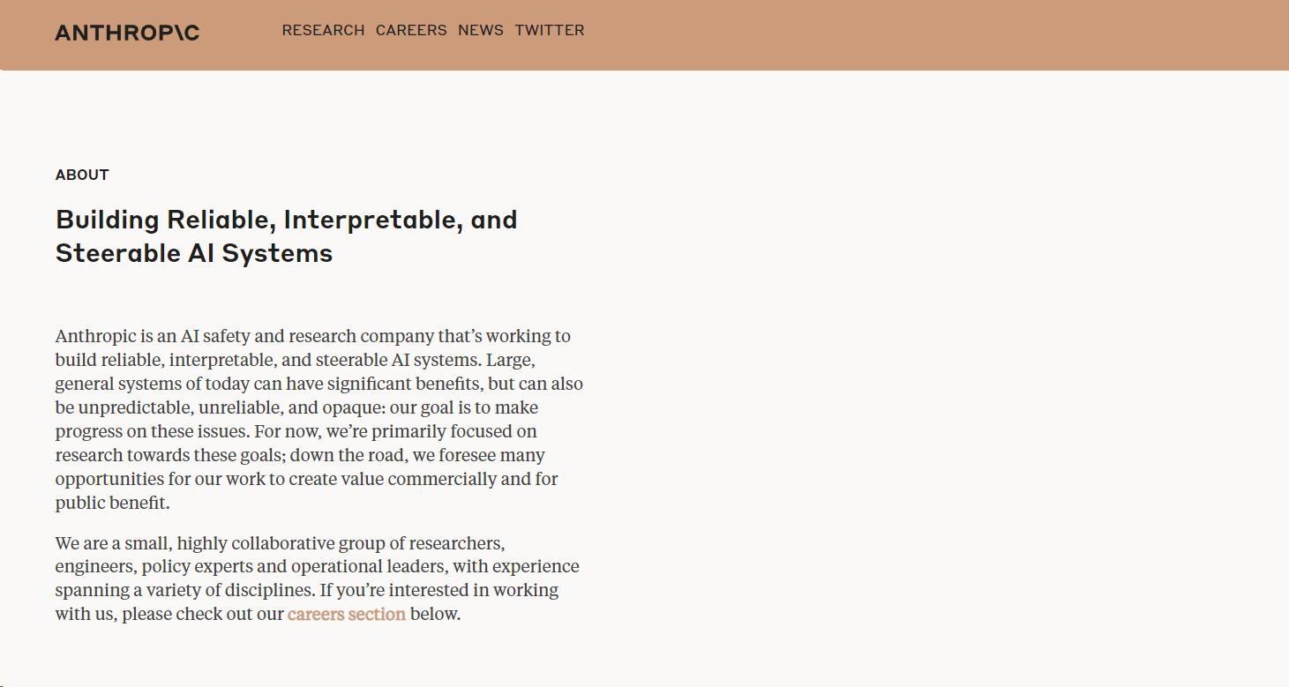The width and height of the screenshot is (1289, 687).
Task: Go to the Careers nav item
Action: (411, 30)
